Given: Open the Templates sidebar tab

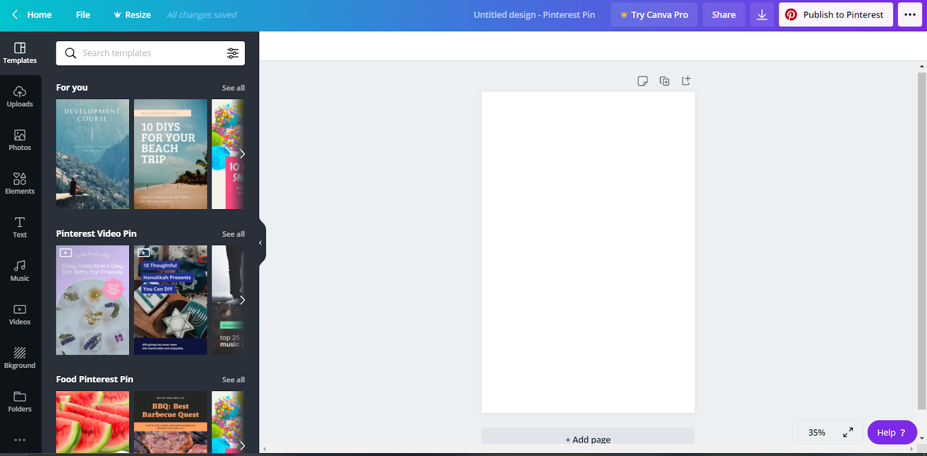Looking at the screenshot, I should tap(20, 53).
